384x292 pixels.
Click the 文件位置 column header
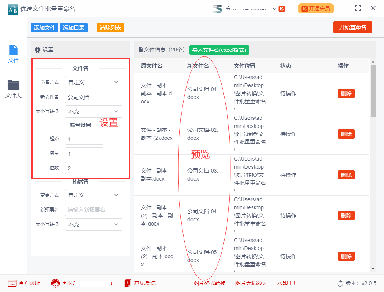pyautogui.click(x=245, y=66)
